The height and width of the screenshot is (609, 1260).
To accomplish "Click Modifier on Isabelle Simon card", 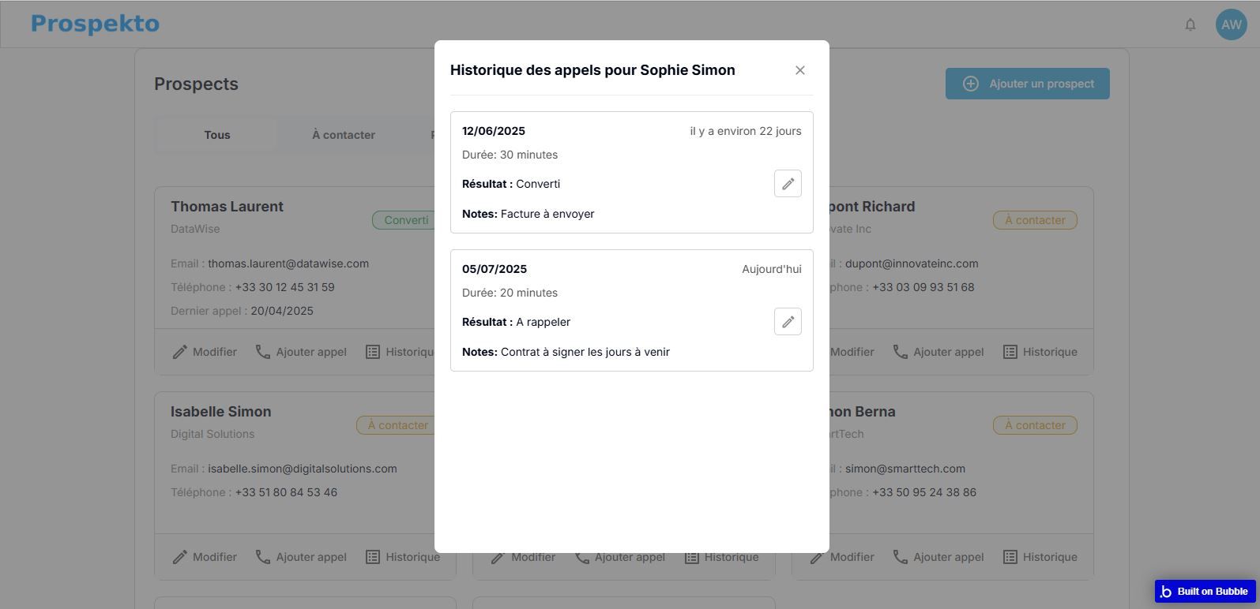I will (205, 557).
